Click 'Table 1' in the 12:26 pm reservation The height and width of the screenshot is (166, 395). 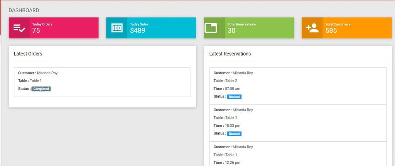coord(231,155)
